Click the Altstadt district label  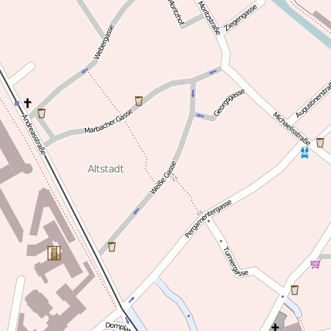click(x=106, y=169)
